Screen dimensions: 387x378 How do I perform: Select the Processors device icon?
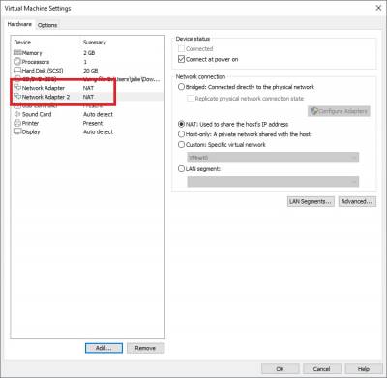17,62
